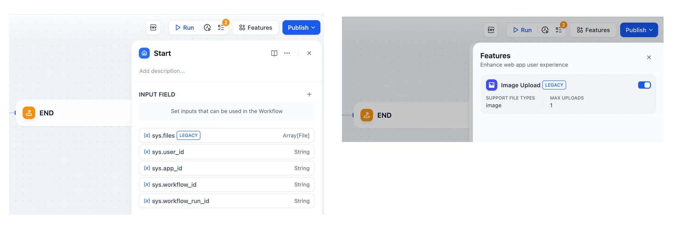Click the blue Start node home icon
This screenshot has width=673, height=238.
tap(144, 53)
